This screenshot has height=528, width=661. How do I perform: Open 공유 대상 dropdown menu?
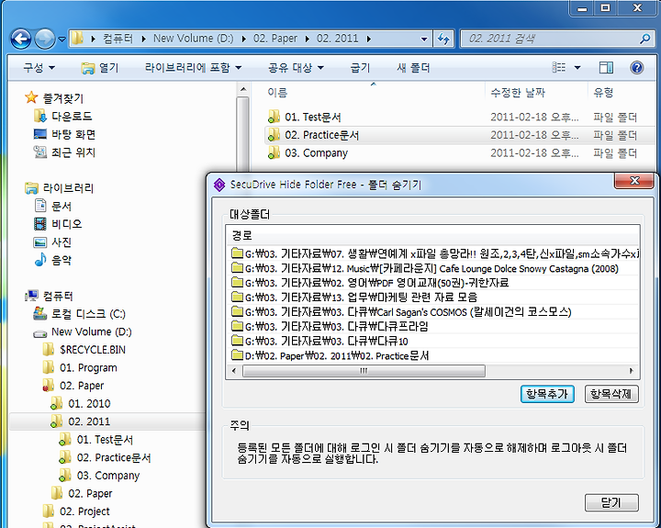296,67
